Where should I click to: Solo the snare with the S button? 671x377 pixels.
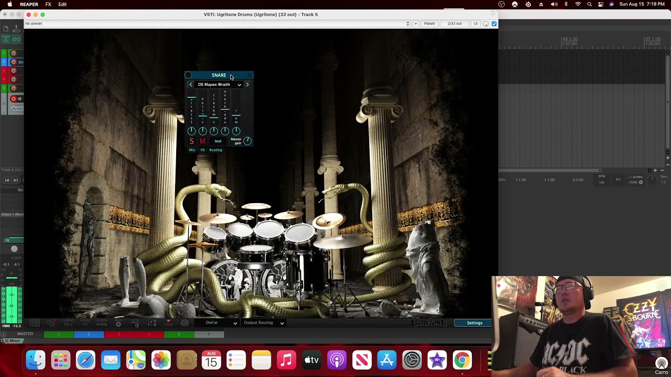point(191,141)
